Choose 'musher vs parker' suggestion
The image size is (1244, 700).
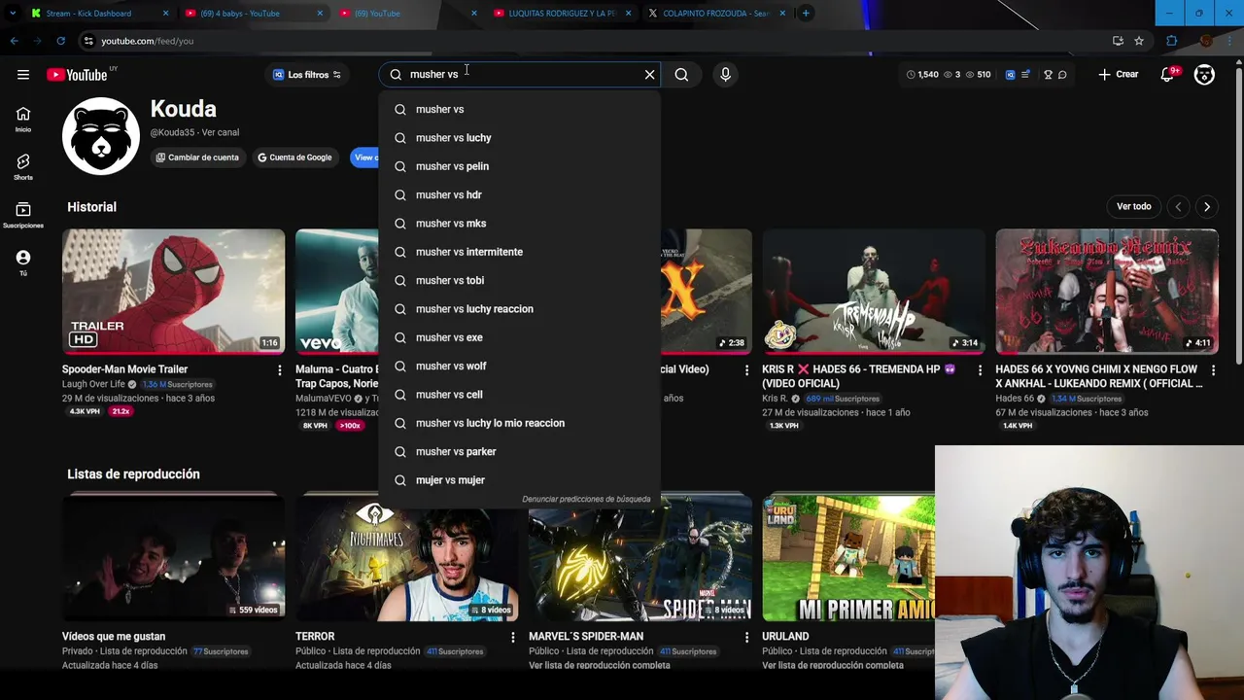point(519,451)
